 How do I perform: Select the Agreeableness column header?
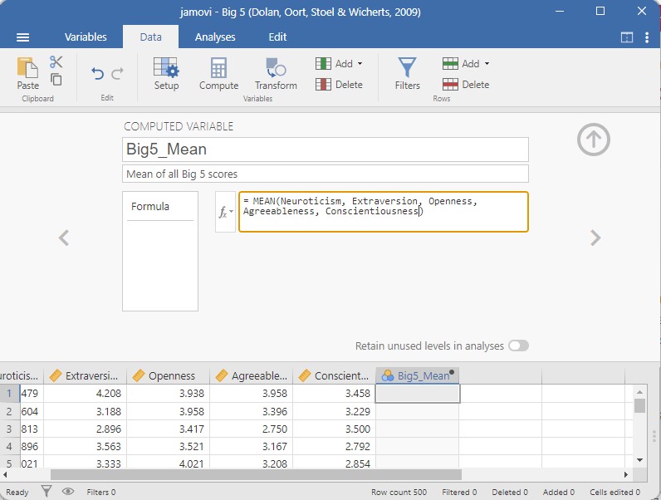[251, 375]
